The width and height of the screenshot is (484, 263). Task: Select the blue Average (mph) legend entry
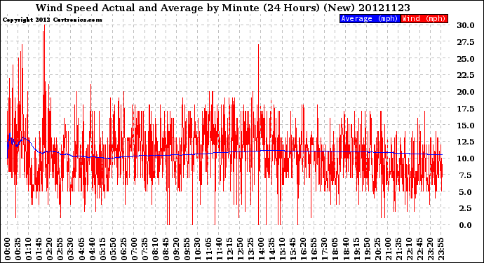pos(370,18)
